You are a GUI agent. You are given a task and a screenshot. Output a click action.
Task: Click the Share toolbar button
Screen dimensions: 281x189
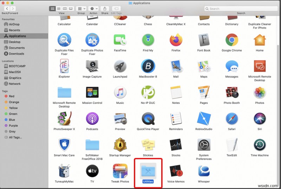105,8
